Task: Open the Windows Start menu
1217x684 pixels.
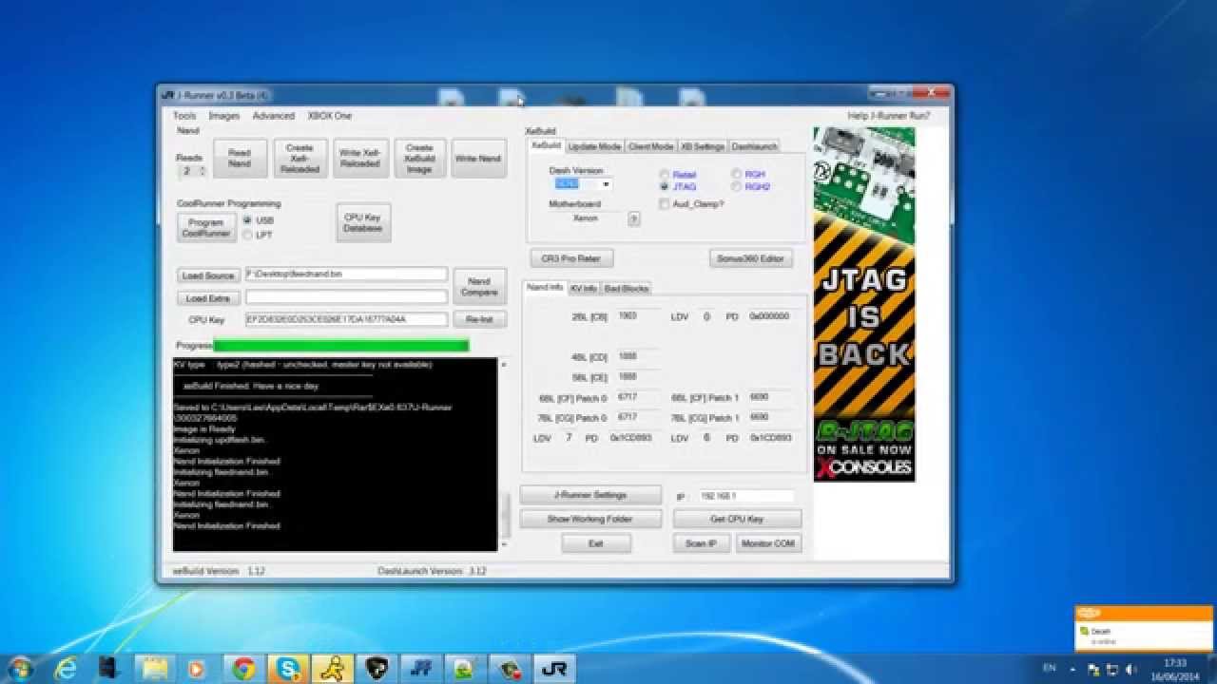Action: click(20, 668)
